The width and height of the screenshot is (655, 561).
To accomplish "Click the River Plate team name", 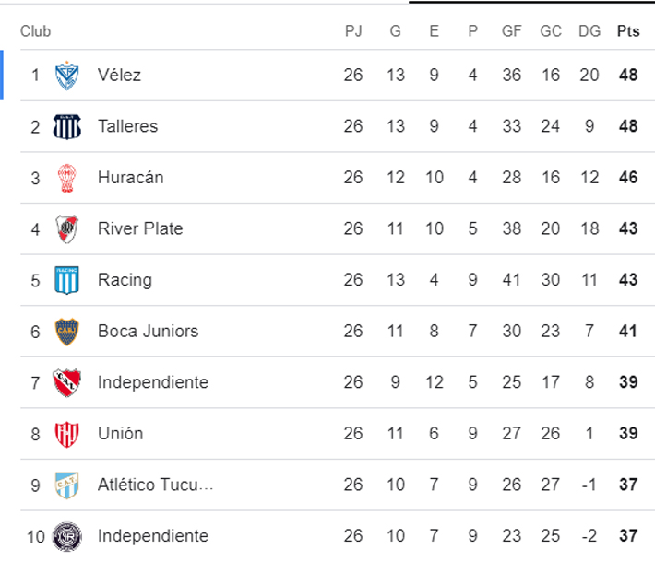I will 140,228.
